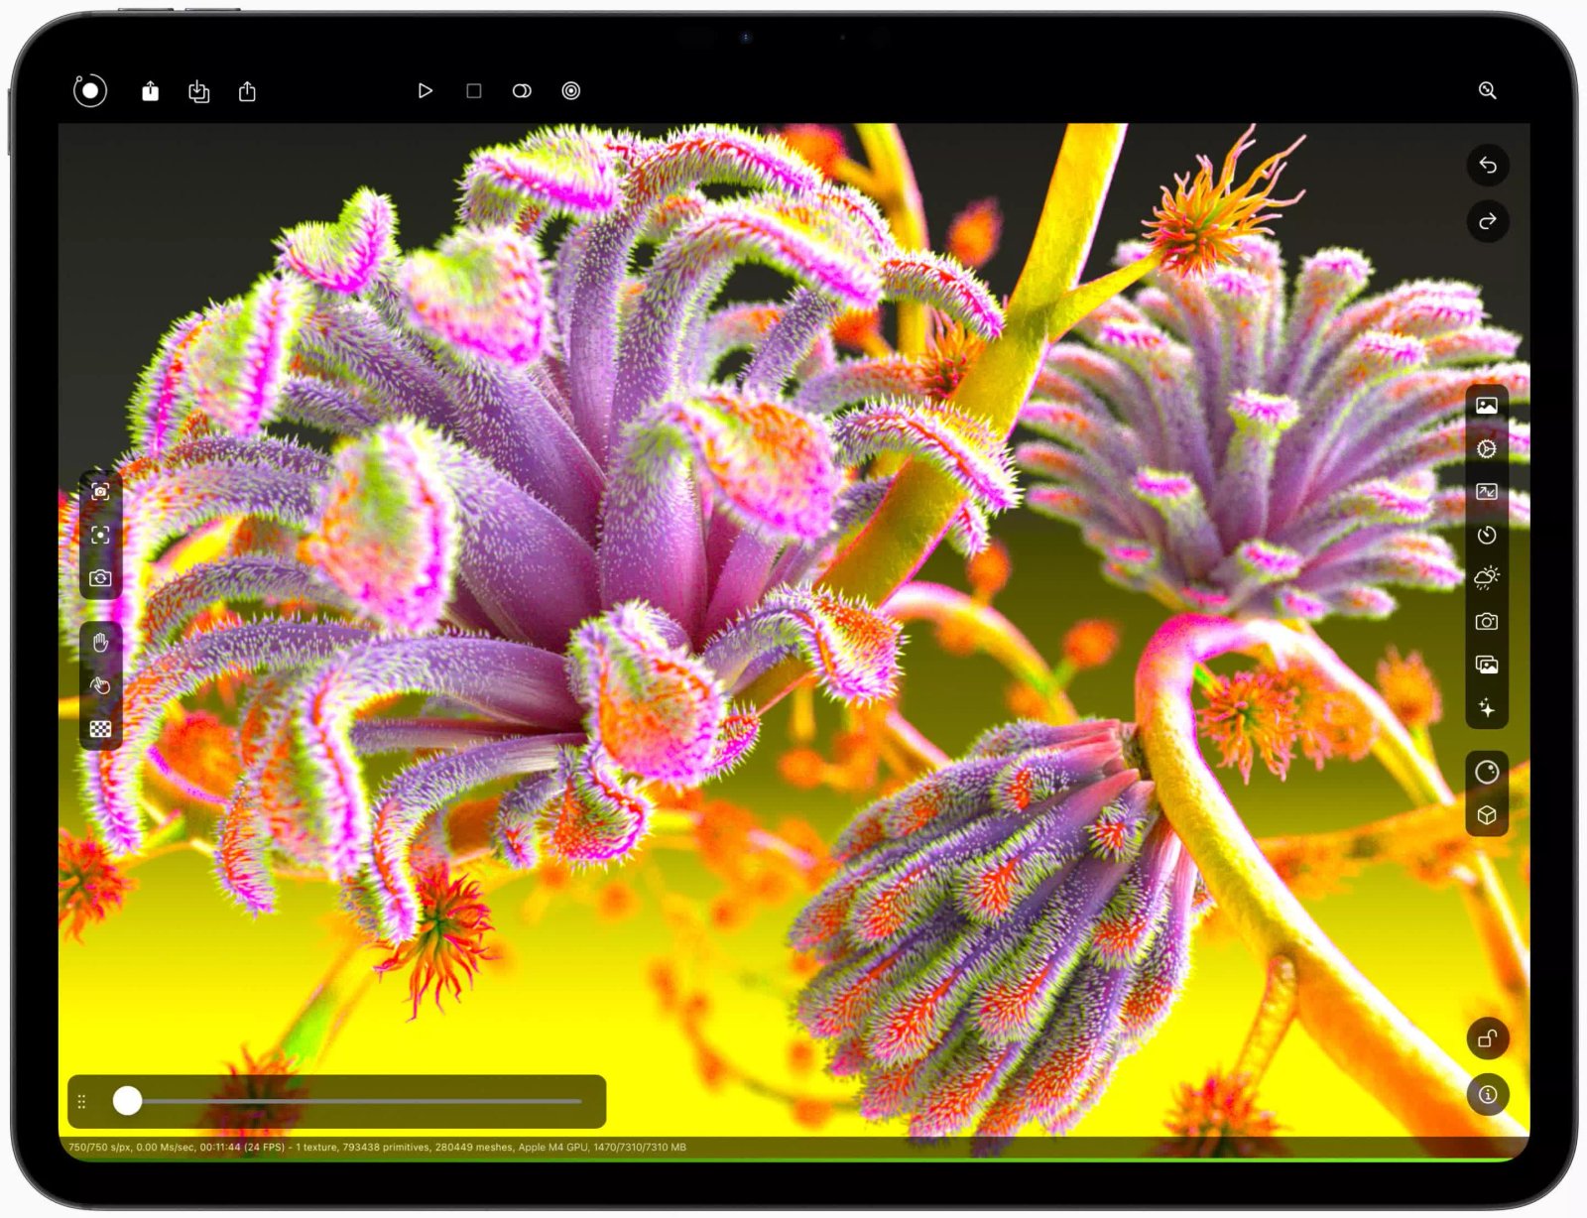Open the app menu via Octane logo
Viewport: 1587px width, 1218px height.
click(89, 90)
